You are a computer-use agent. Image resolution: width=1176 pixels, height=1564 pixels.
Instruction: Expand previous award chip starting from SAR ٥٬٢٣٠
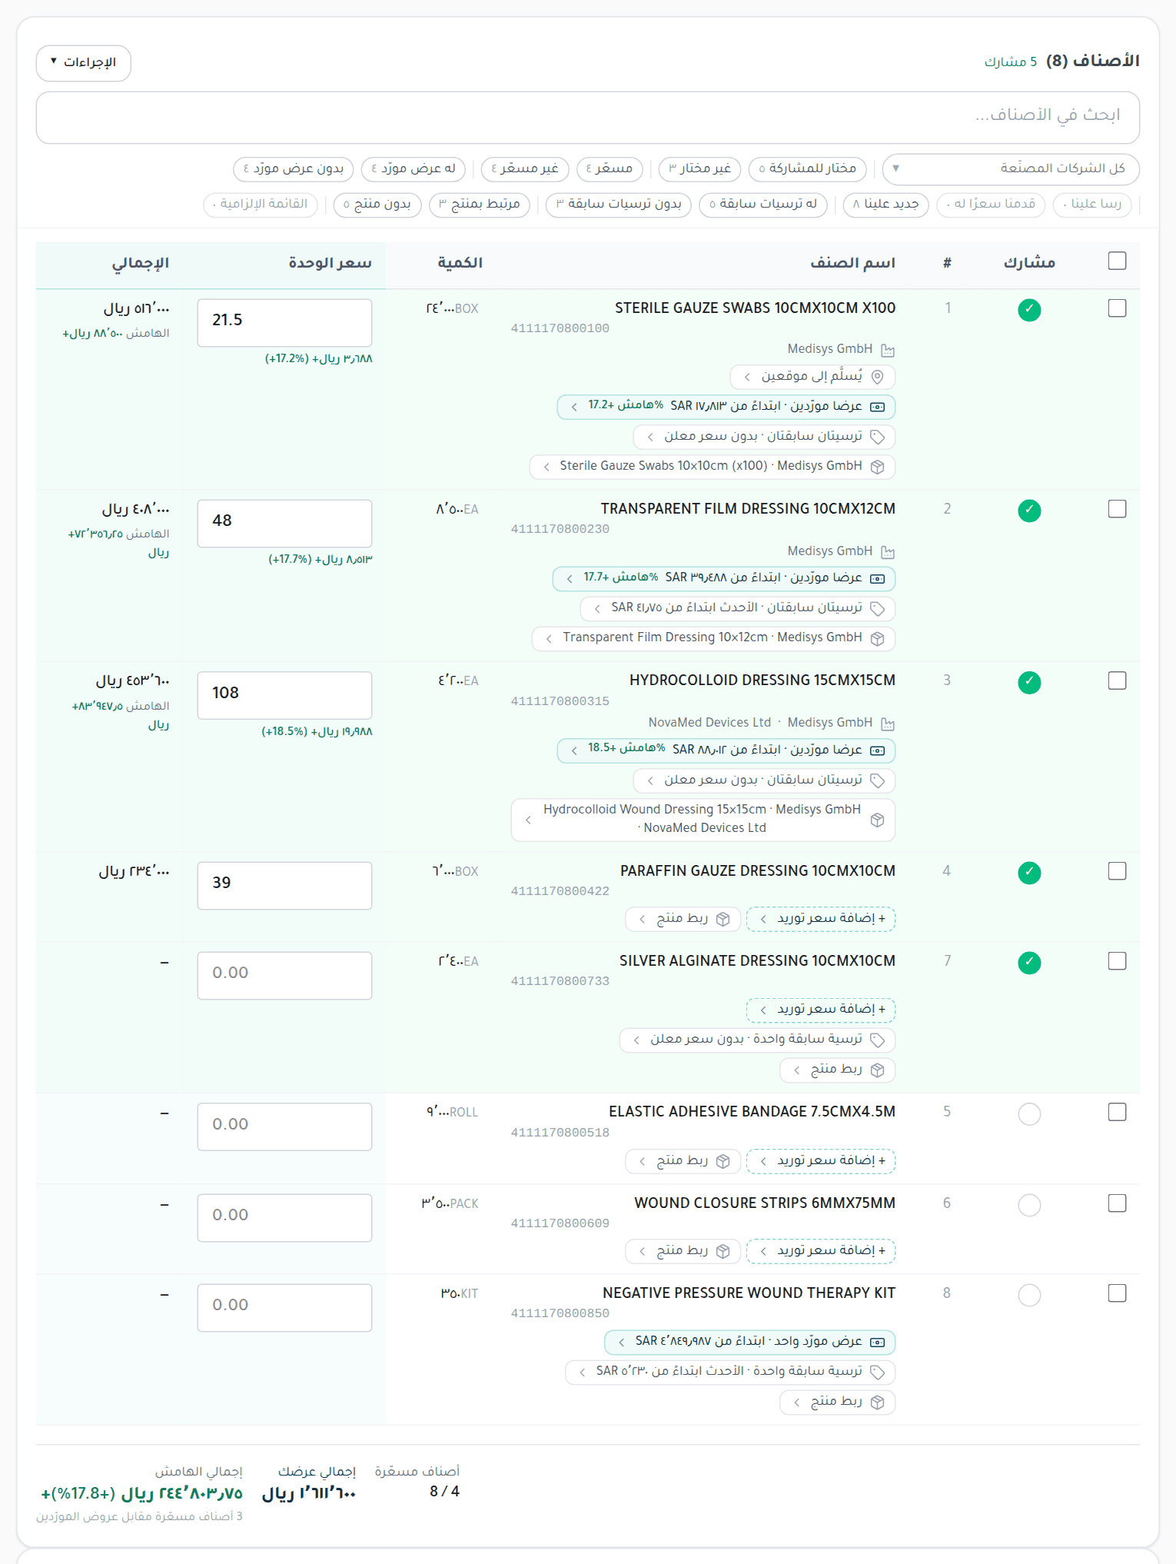click(x=730, y=1373)
